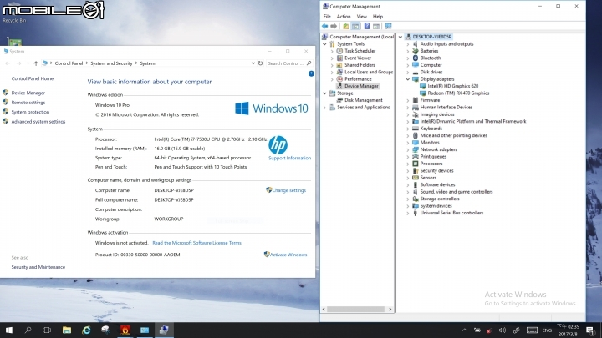The image size is (602, 338).
Task: Show hidden tray icons chevron
Action: (x=465, y=330)
